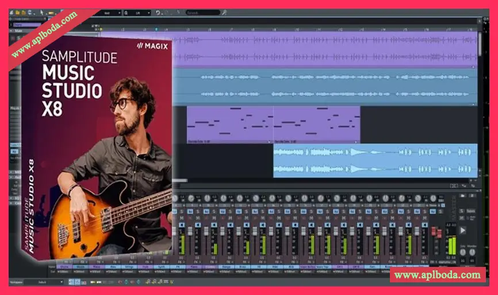Click the yellow start marker on the ruler
Screen dimensions: 498x295
click(x=101, y=29)
